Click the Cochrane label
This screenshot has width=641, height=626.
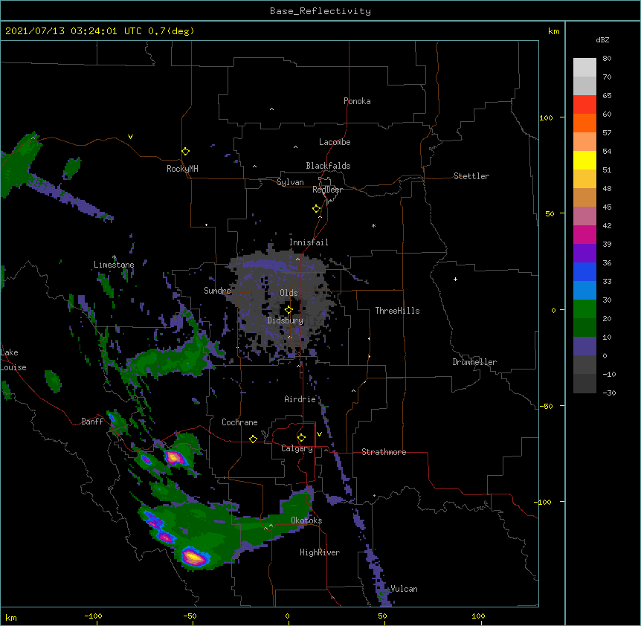[239, 422]
